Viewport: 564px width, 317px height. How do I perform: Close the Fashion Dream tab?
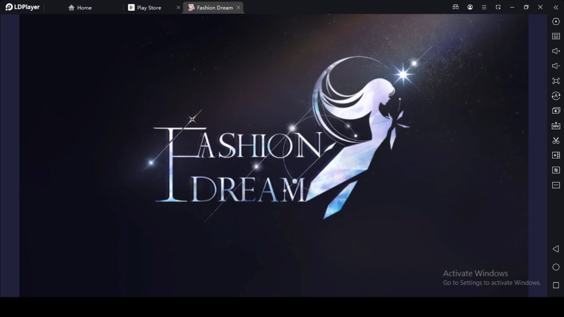(238, 8)
